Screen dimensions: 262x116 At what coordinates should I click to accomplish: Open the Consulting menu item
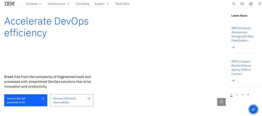(x=82, y=4)
